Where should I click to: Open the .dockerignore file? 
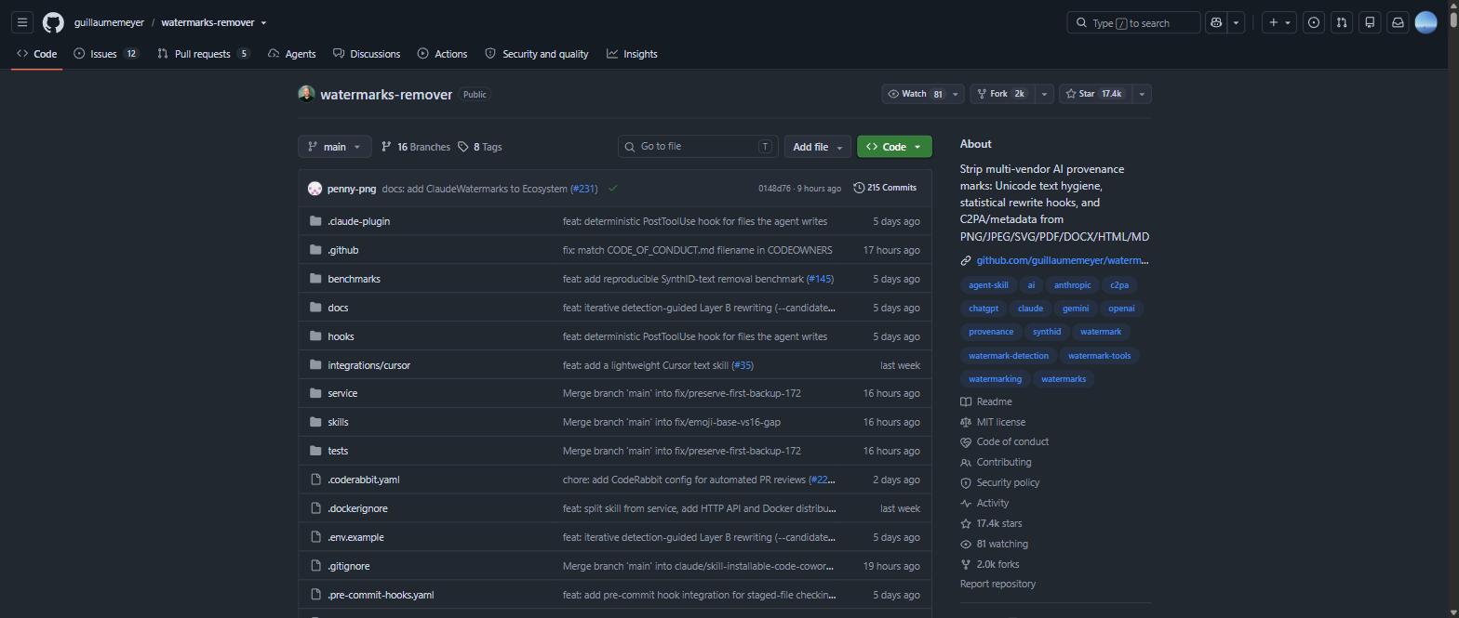click(357, 508)
